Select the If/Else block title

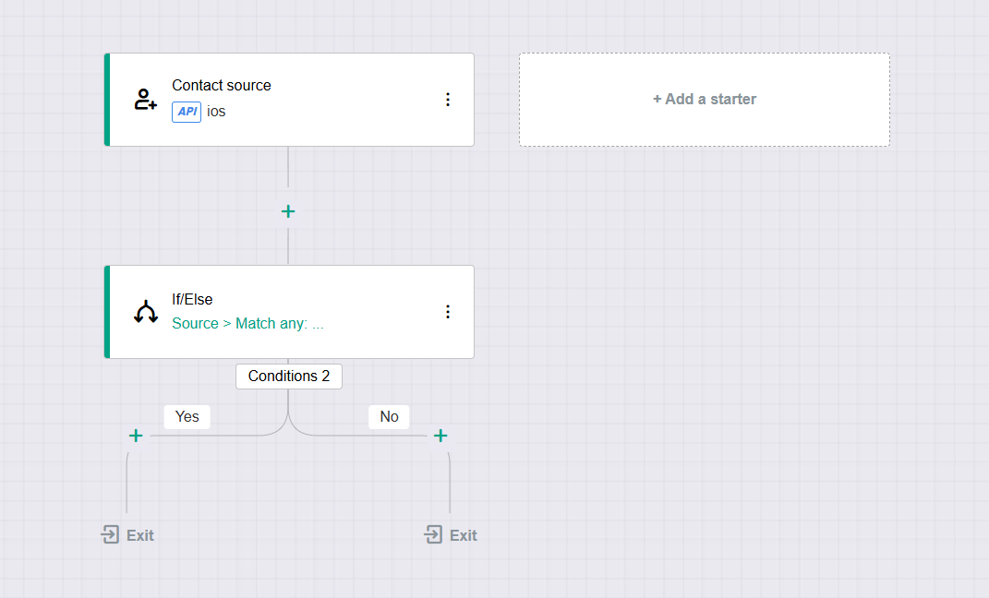[x=192, y=299]
